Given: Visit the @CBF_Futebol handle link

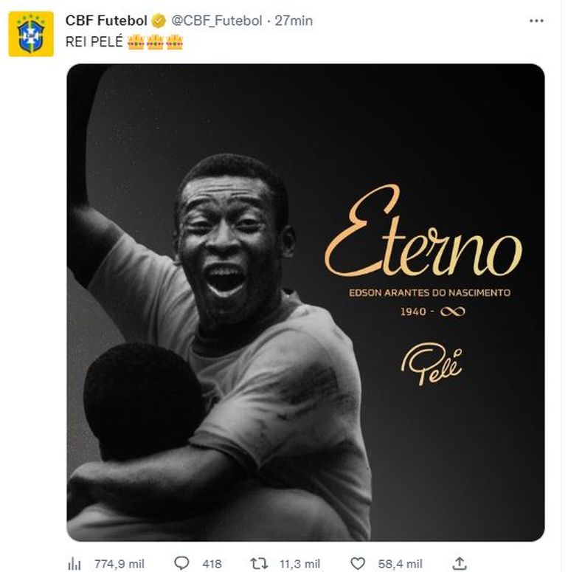Looking at the screenshot, I should 217,21.
